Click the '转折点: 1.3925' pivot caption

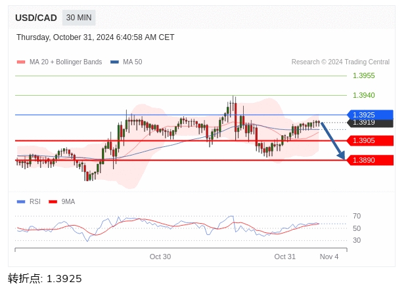tap(45, 278)
